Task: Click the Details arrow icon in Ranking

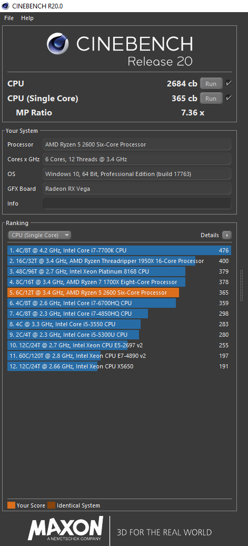Action: point(227,235)
